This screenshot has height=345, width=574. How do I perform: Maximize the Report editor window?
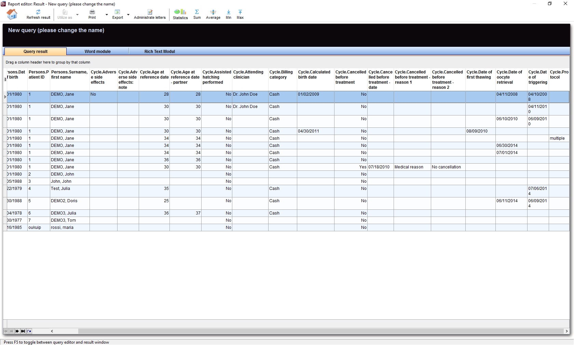[x=550, y=4]
